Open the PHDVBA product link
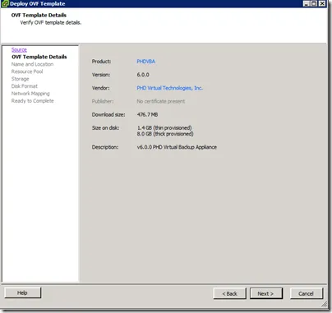Screen dimensions: 332x313 click(145, 62)
